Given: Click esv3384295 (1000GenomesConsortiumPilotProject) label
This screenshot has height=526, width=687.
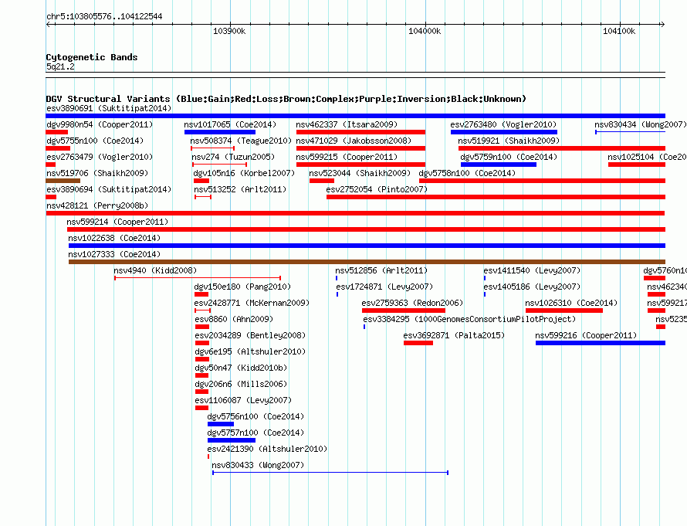Looking at the screenshot, I should (x=469, y=319).
